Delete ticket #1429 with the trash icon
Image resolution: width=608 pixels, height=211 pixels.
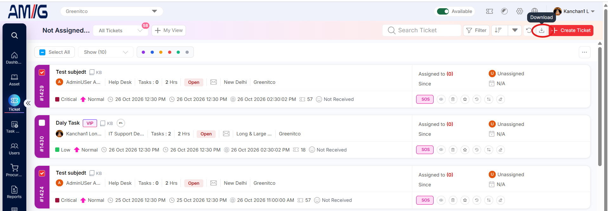tap(453, 99)
